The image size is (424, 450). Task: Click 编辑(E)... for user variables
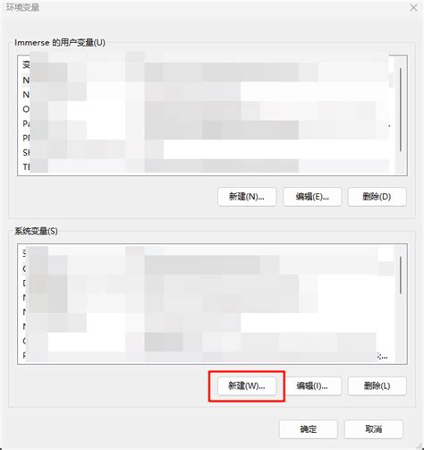[312, 197]
